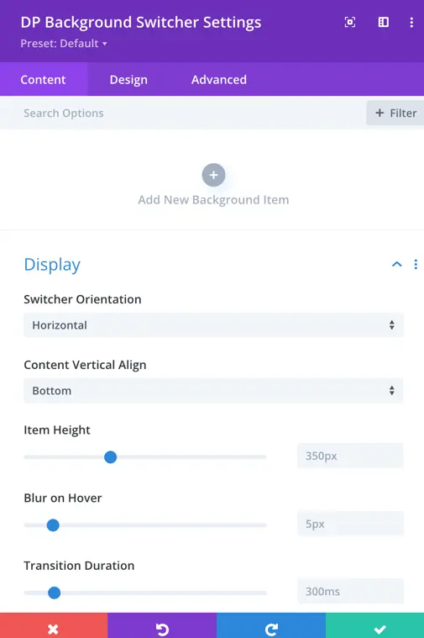
Task: Open the Display section three-dot menu
Action: [x=416, y=265]
